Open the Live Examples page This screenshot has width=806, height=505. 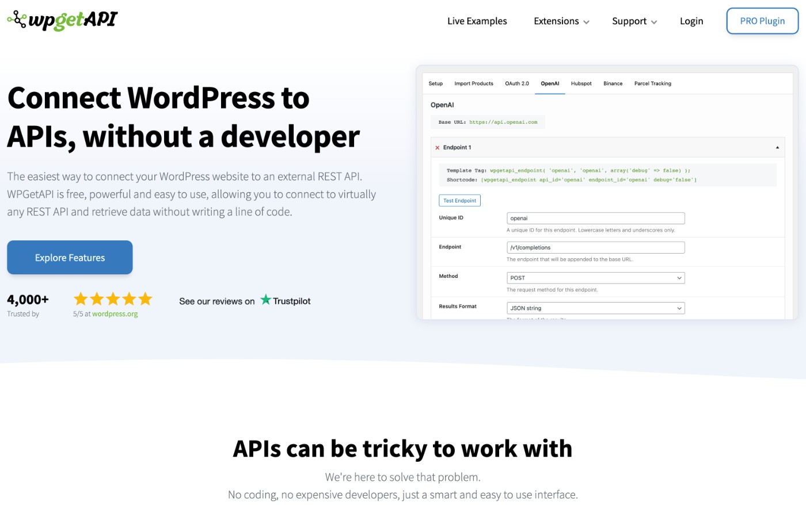pyautogui.click(x=477, y=21)
